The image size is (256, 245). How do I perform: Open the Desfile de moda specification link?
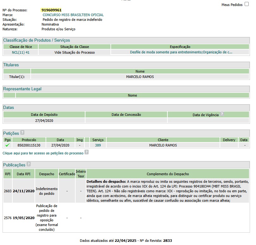coord(181,52)
